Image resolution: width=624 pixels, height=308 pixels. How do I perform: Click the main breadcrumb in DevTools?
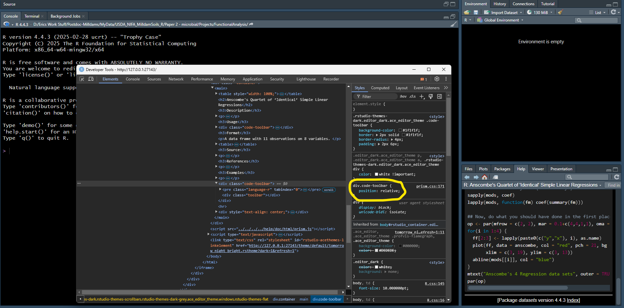[304, 299]
